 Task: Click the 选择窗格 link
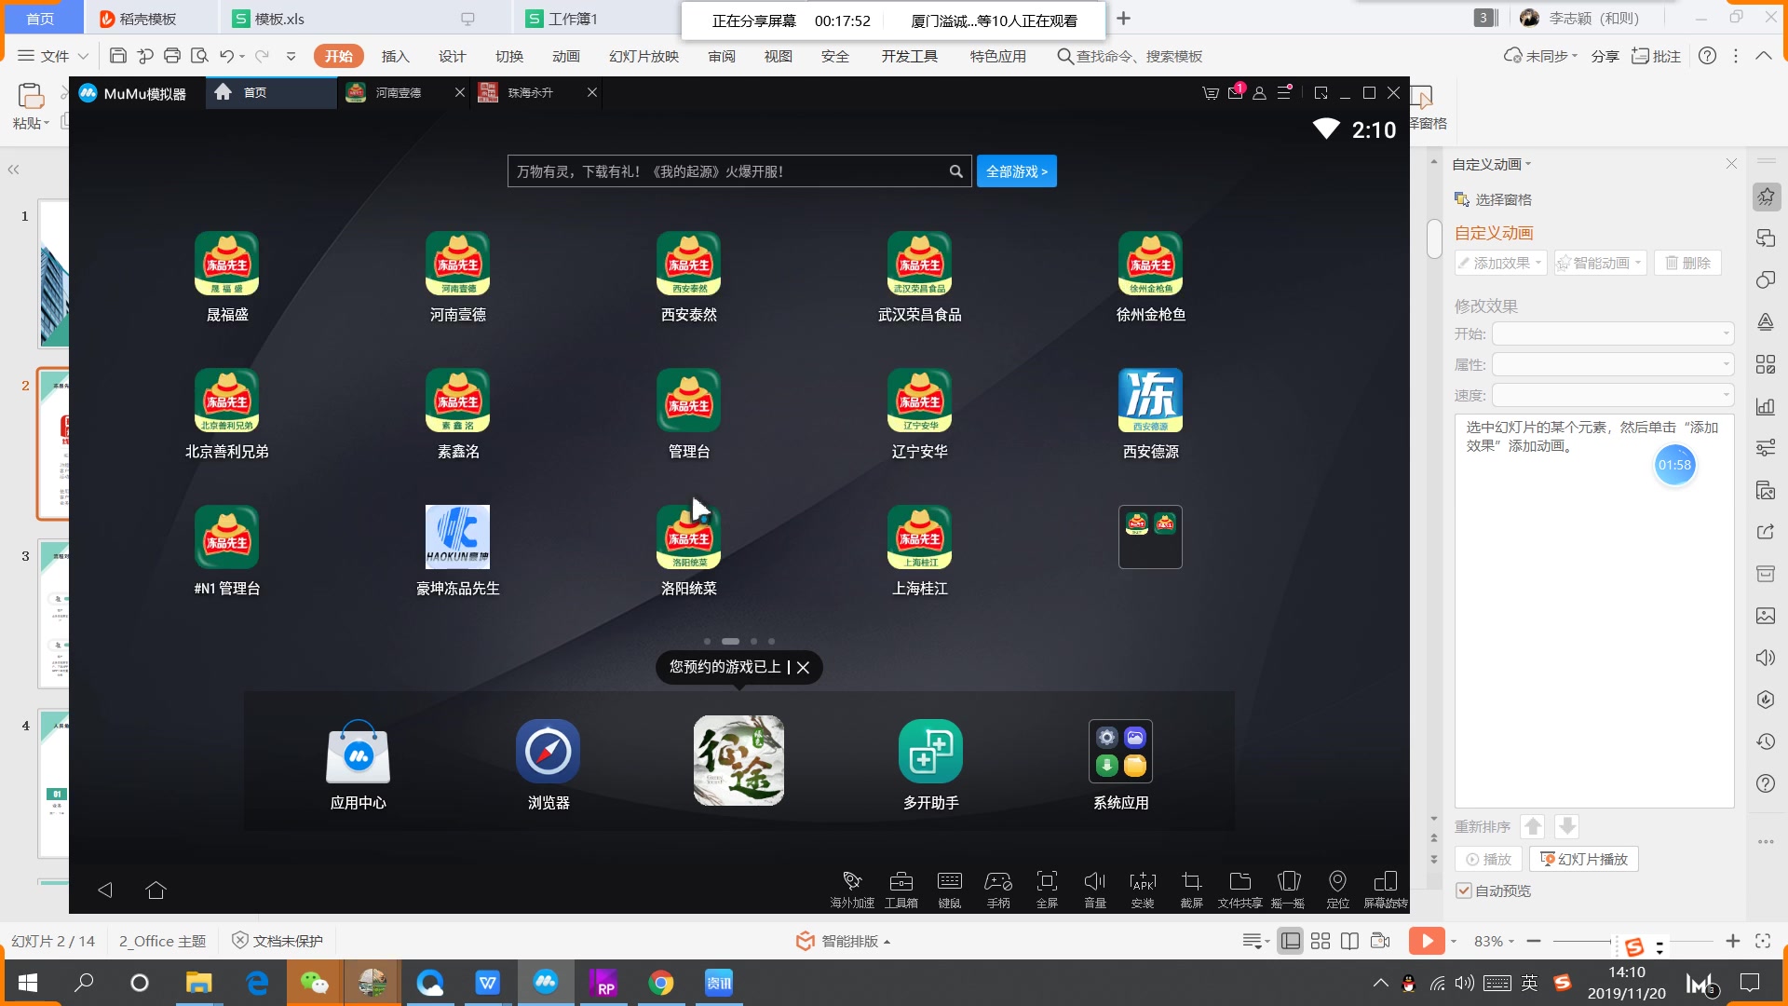click(x=1493, y=199)
